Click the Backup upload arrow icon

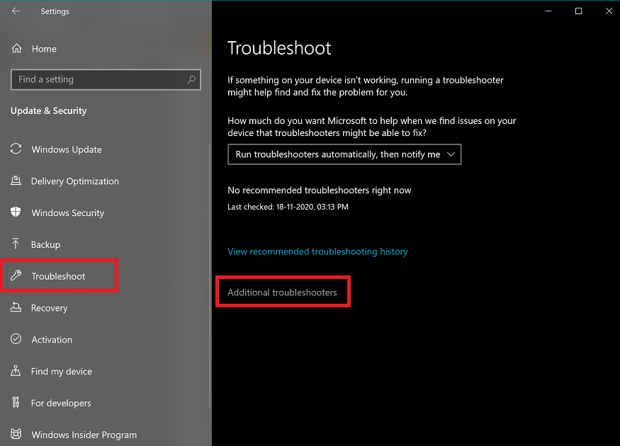(x=16, y=244)
